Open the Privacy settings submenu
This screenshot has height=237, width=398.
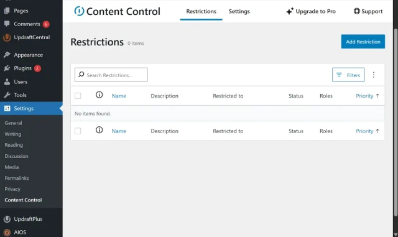(x=12, y=189)
